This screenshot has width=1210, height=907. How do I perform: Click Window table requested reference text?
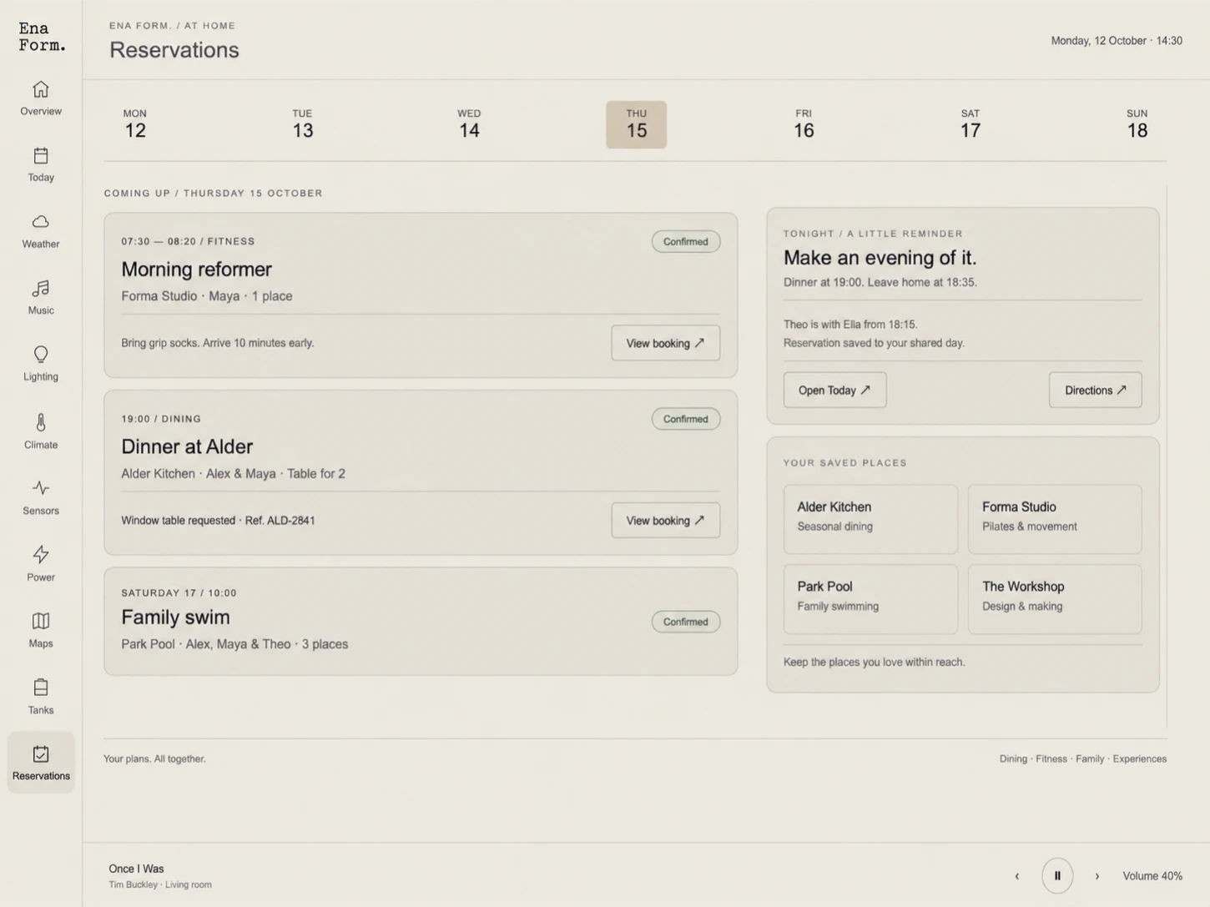point(218,520)
